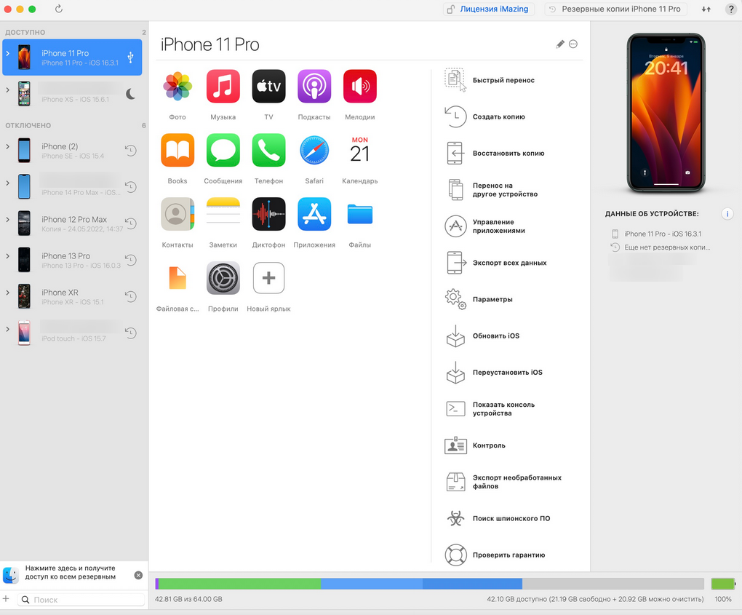
Task: Open the Диктофон voice memos icon
Action: point(268,214)
